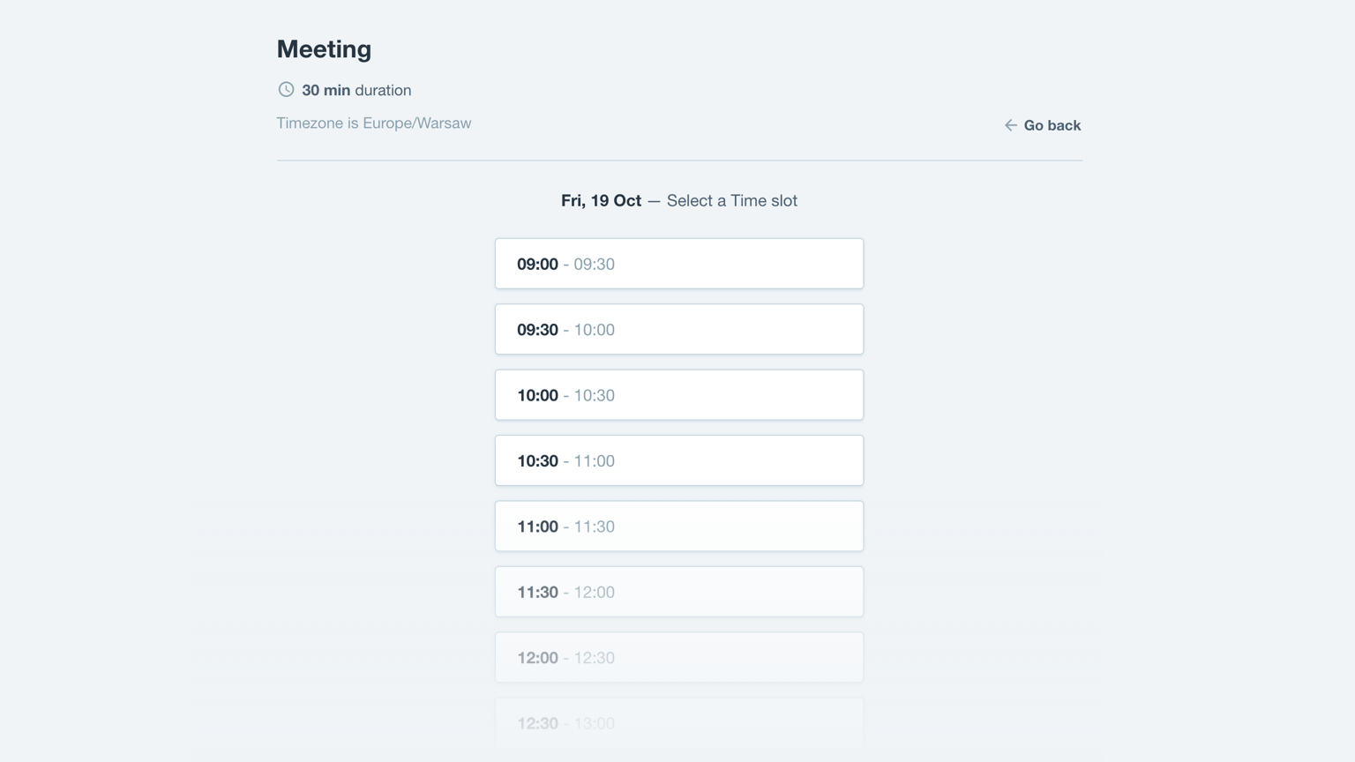Click the divider line under the timezone
This screenshot has height=762, width=1355.
point(679,161)
